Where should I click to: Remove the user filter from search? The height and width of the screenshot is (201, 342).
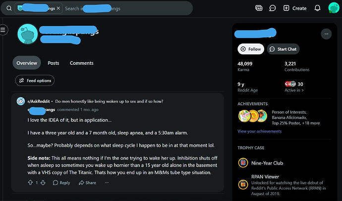point(58,8)
